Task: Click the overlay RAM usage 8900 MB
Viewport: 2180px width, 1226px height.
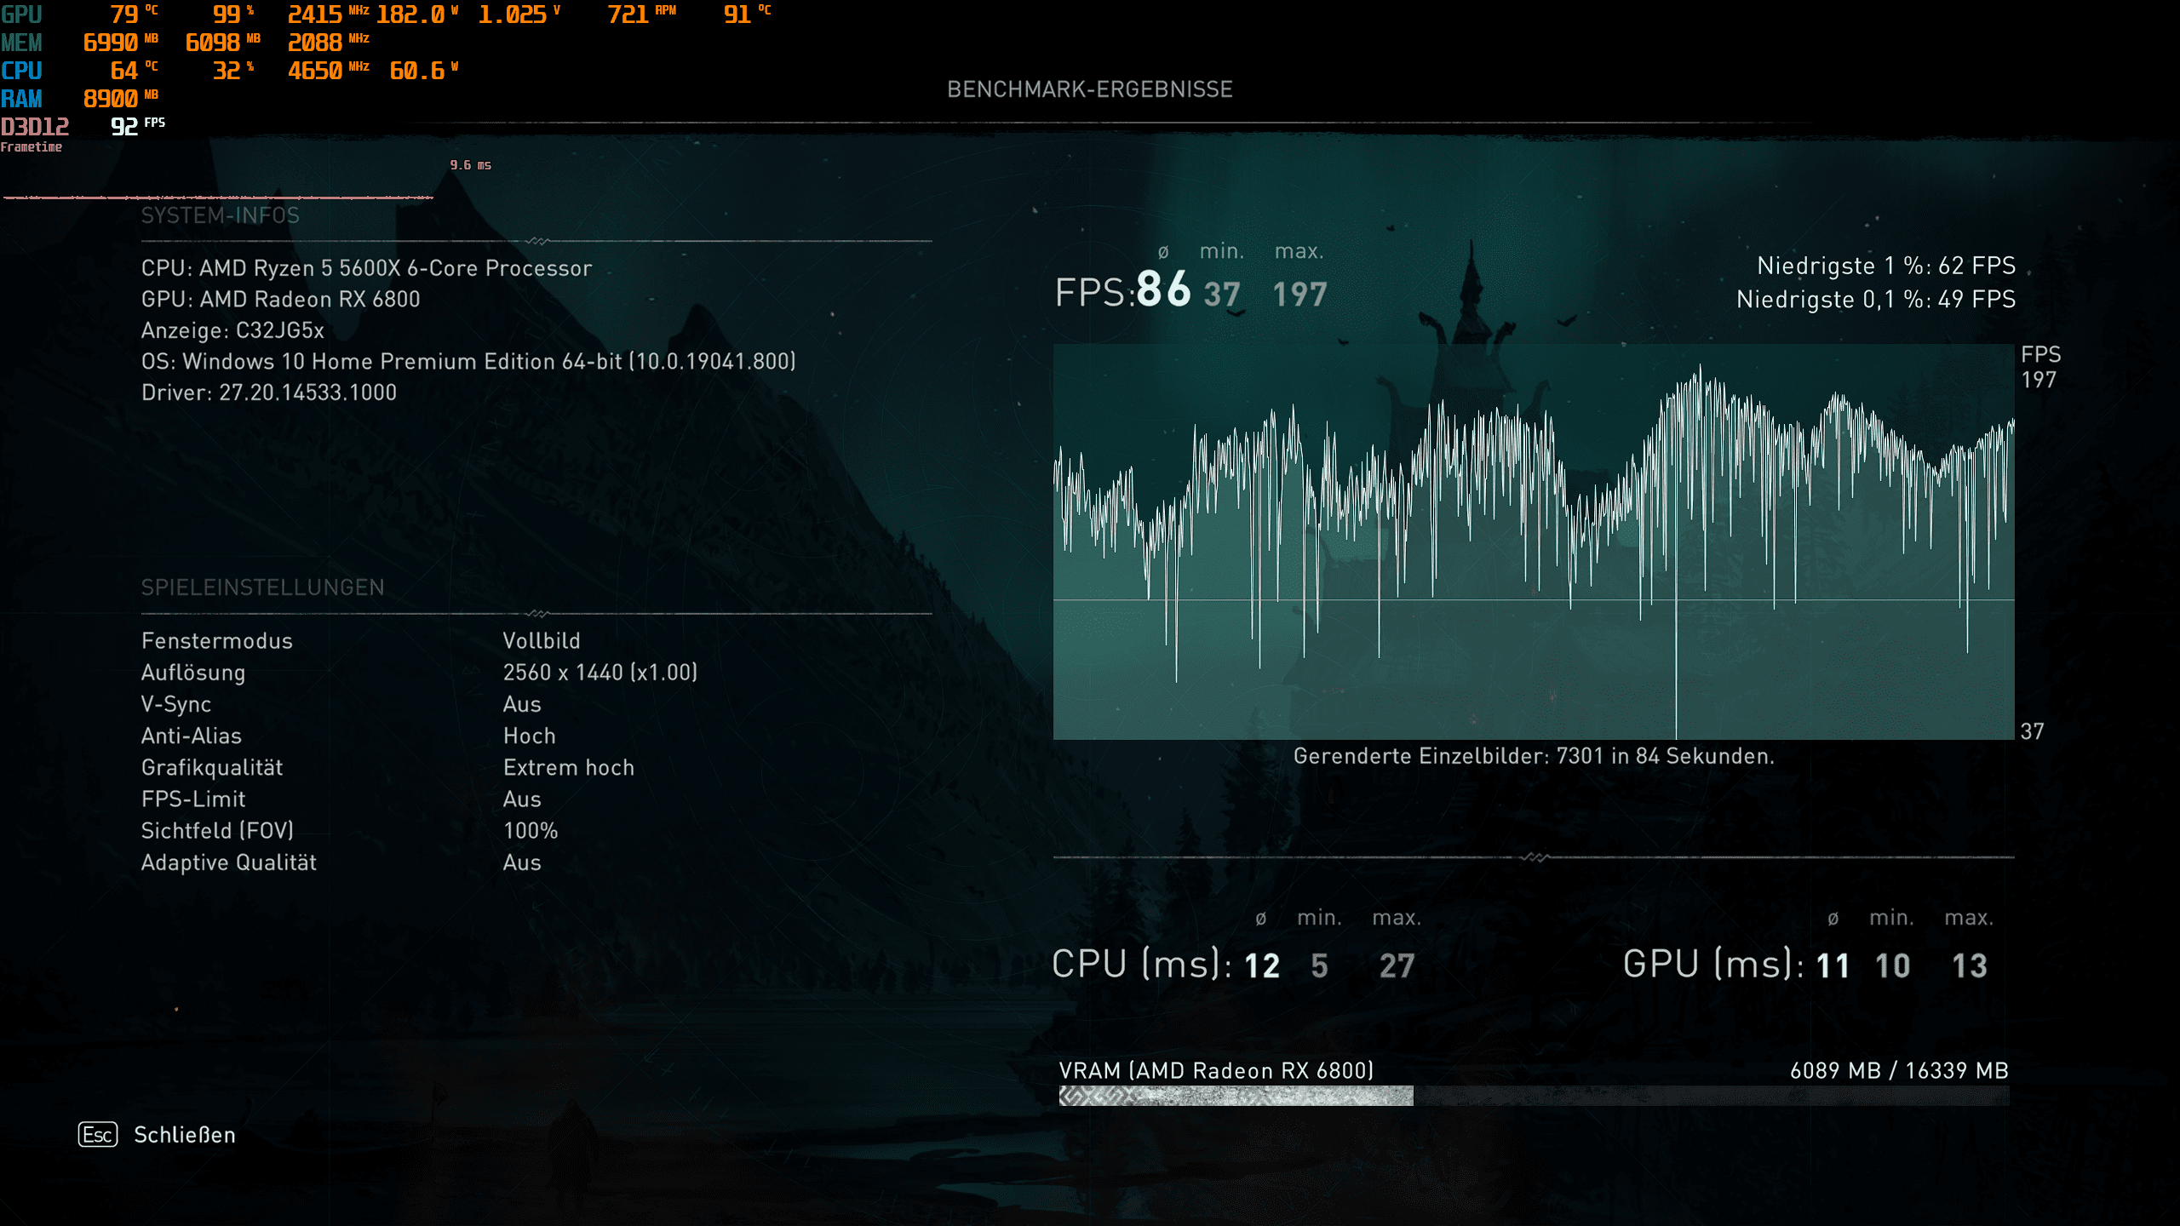Action: coord(121,99)
